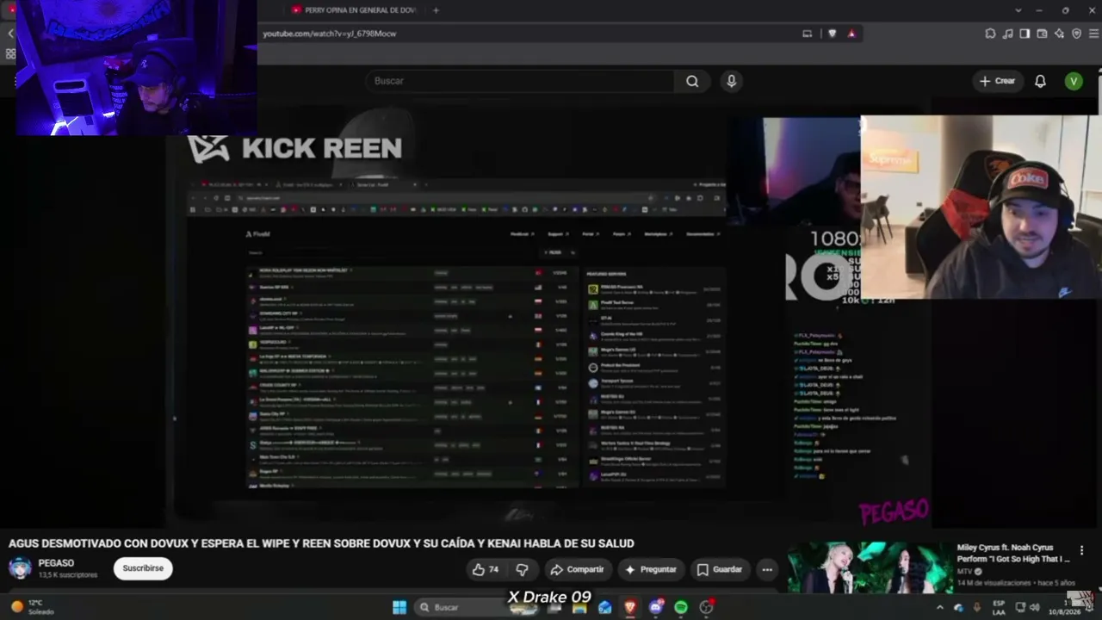The height and width of the screenshot is (620, 1102).
Task: Open the PEGASO channel avatar
Action: click(x=20, y=568)
